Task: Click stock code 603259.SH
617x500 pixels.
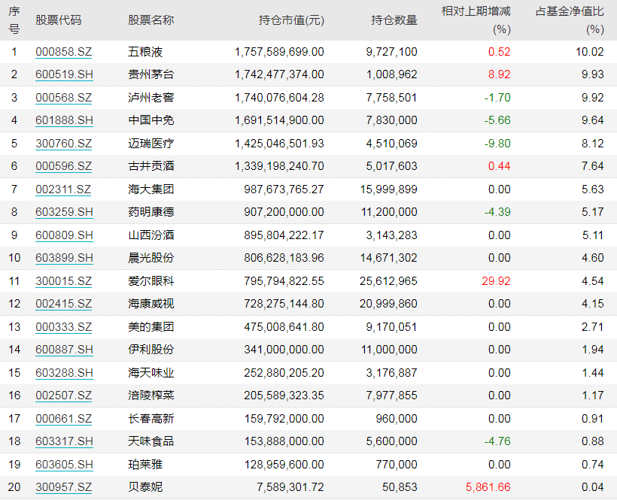Action: 64,212
